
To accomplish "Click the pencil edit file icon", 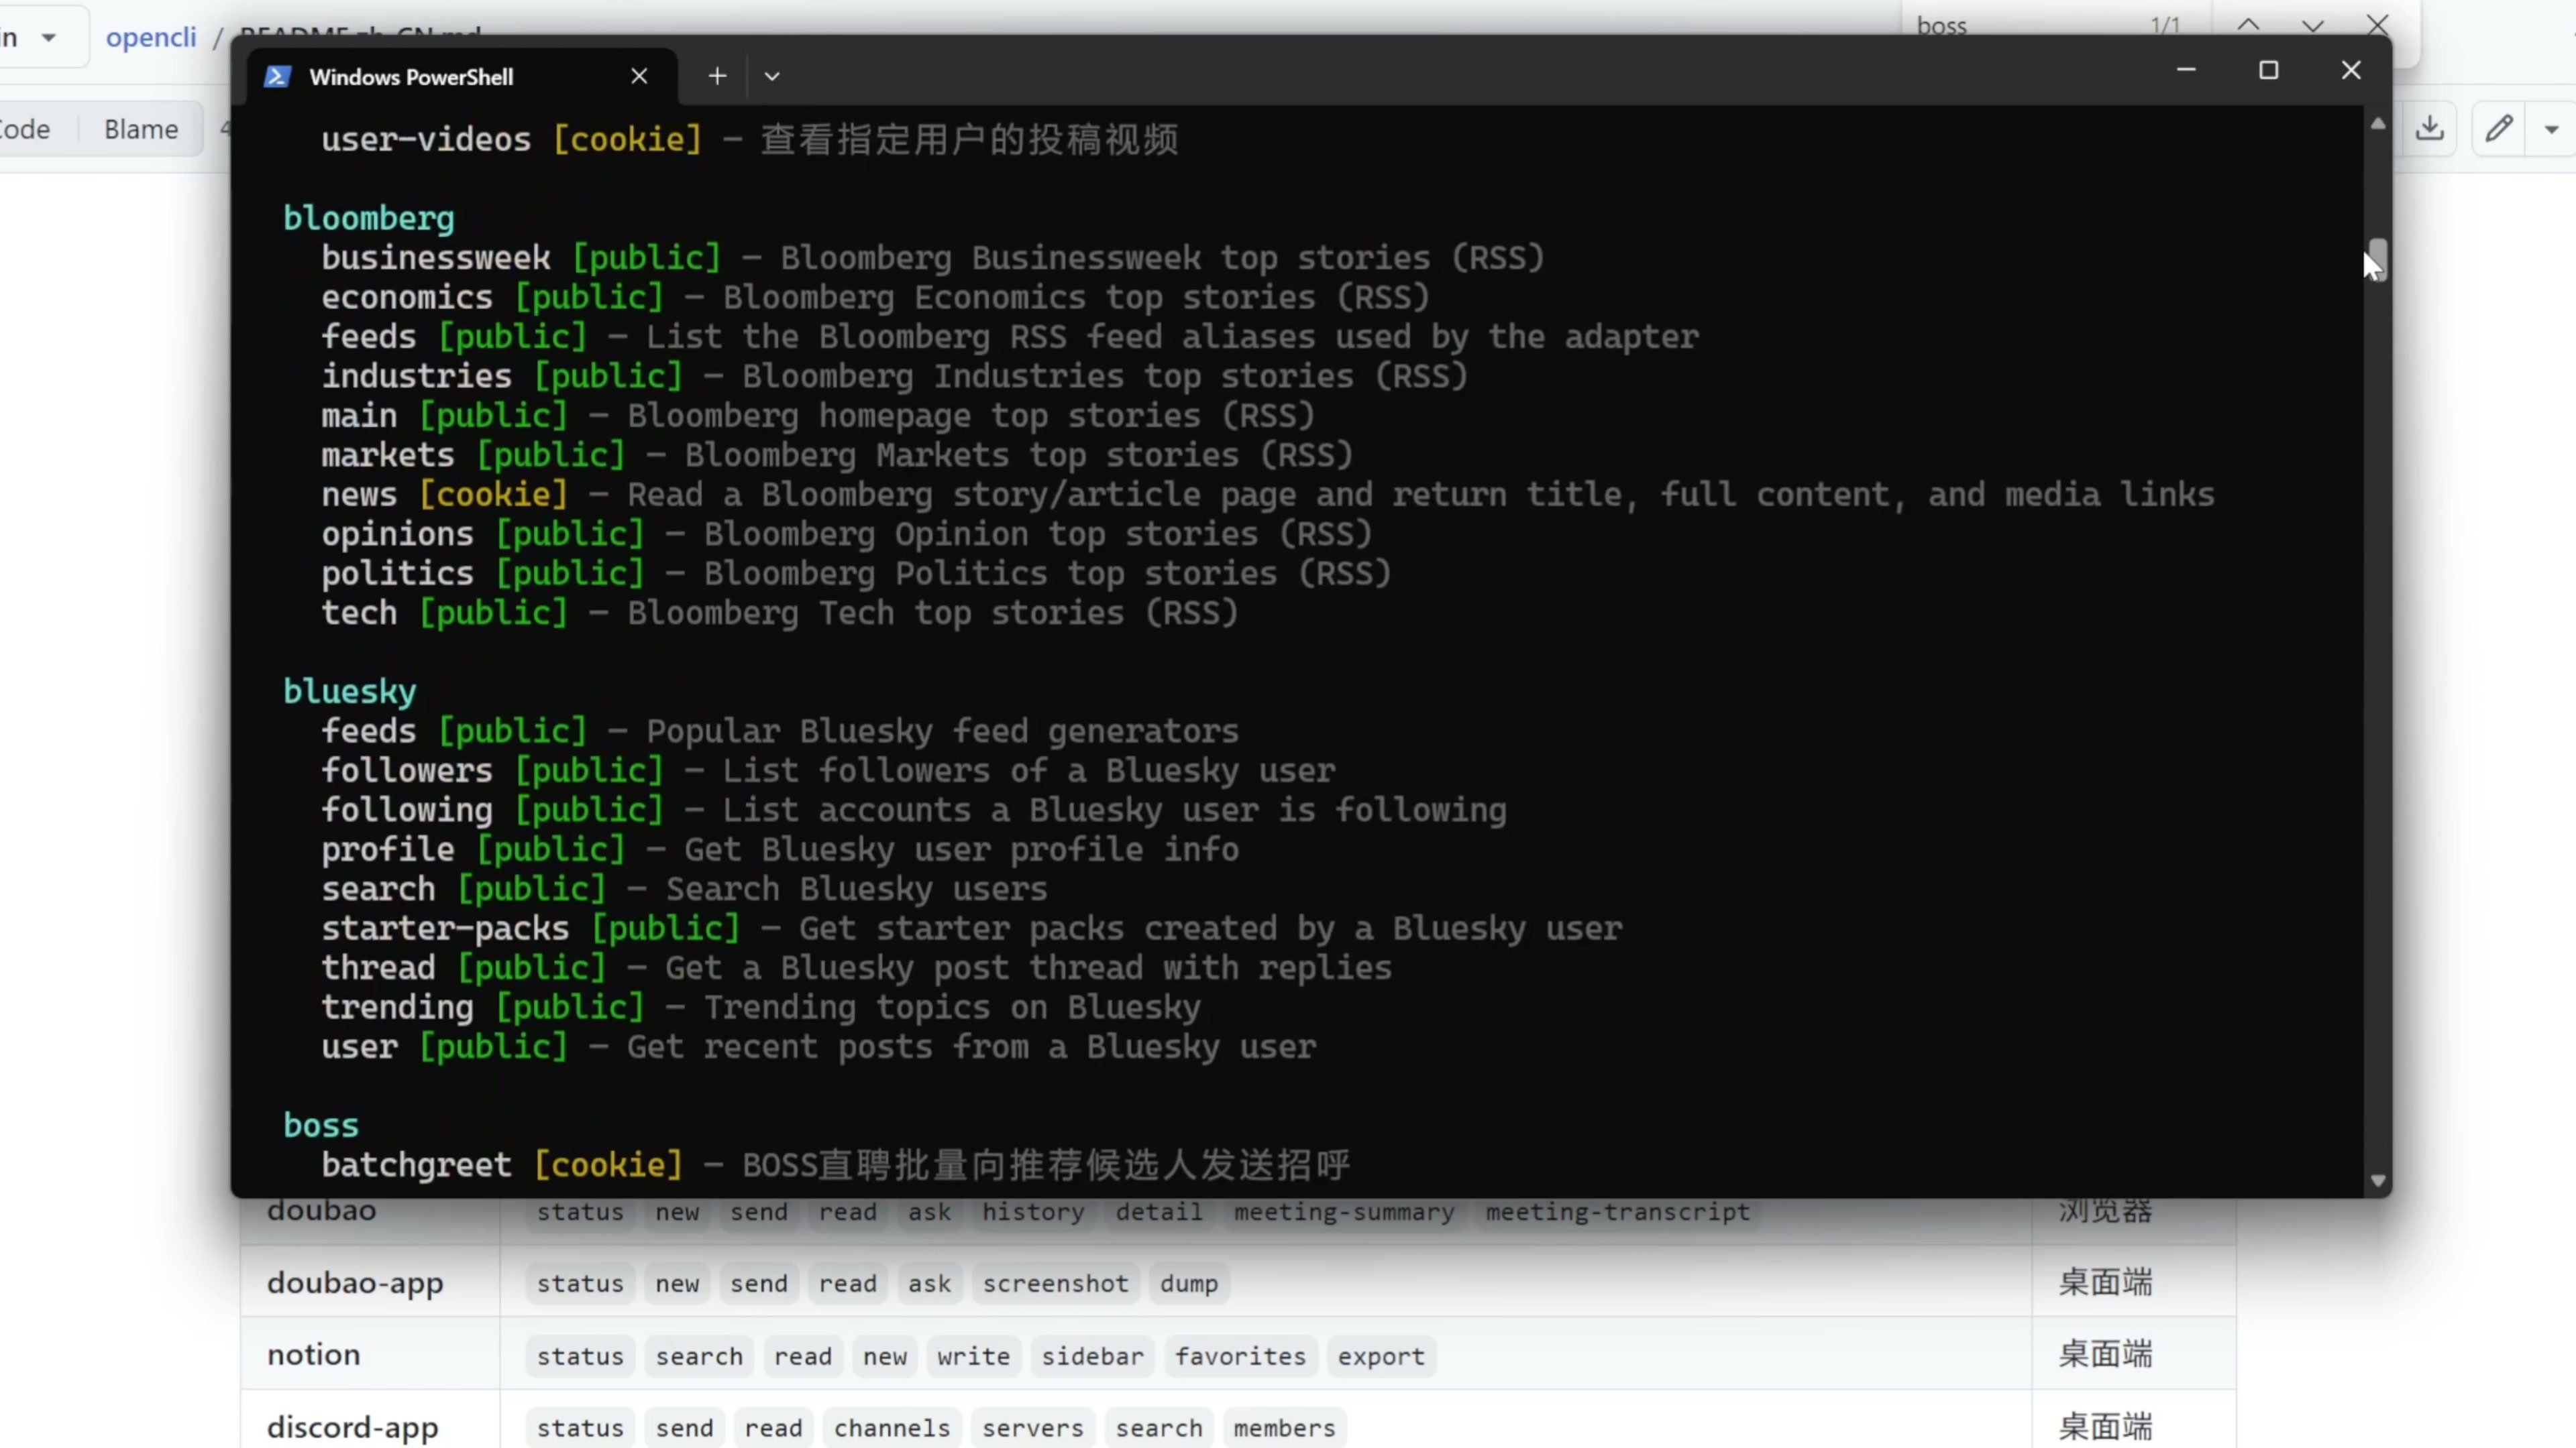I will pyautogui.click(x=2499, y=129).
